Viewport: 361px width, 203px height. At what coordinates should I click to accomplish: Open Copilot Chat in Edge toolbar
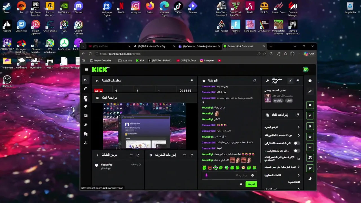(309, 54)
